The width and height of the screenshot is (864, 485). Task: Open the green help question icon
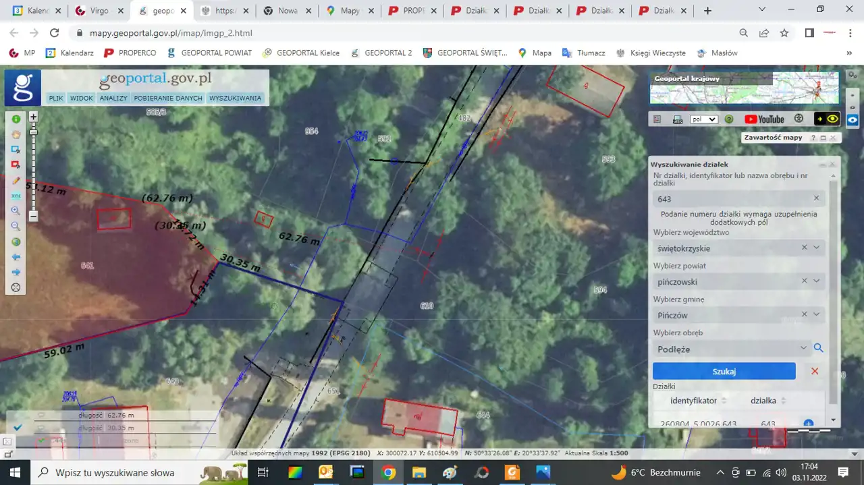pos(729,119)
